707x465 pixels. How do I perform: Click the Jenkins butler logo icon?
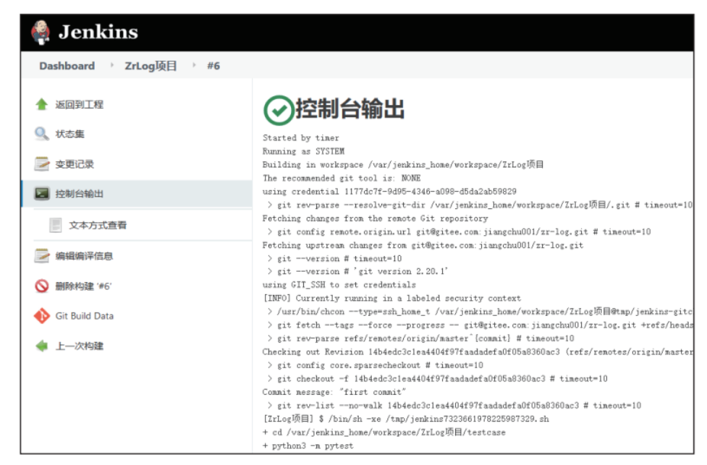tap(41, 32)
